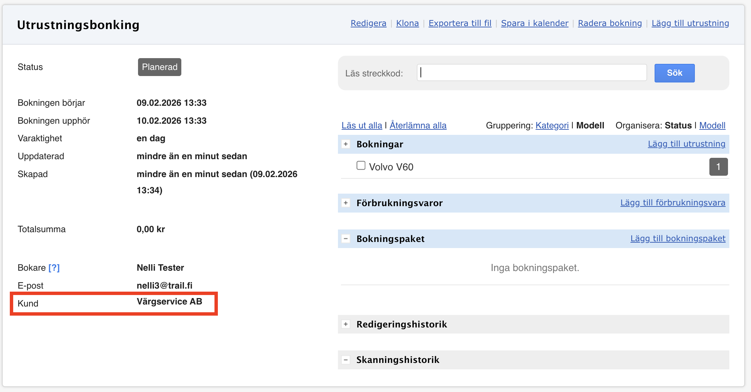Group by Kategori
Image resolution: width=751 pixels, height=392 pixels.
[x=552, y=126]
